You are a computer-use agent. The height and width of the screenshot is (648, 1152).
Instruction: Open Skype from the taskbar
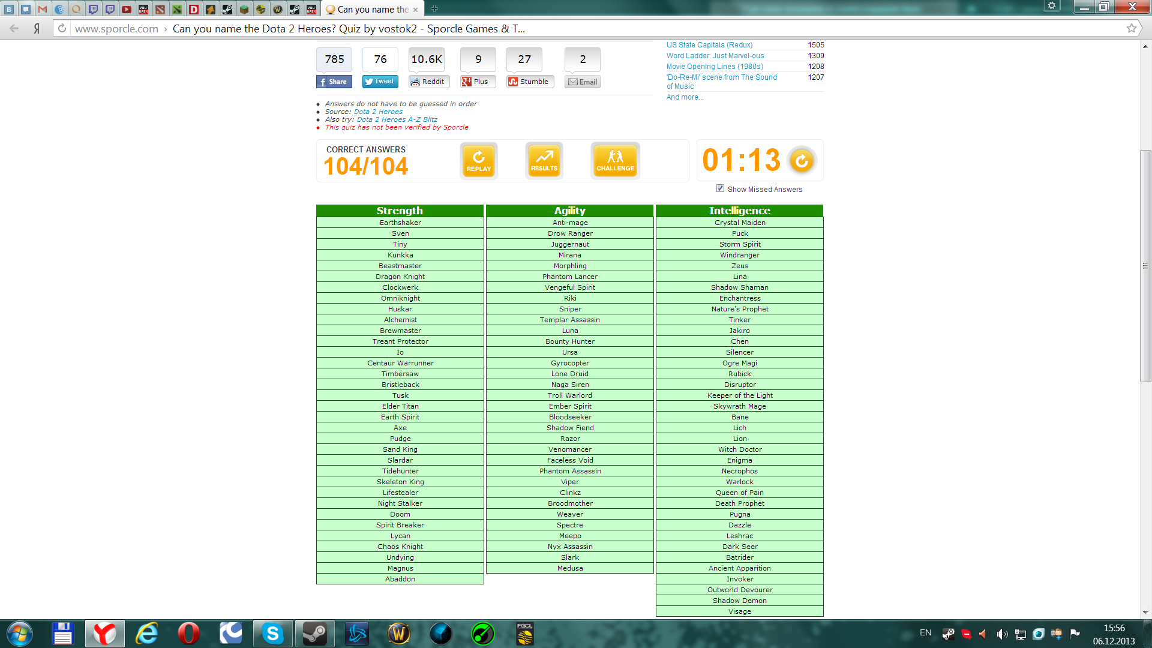click(x=272, y=634)
